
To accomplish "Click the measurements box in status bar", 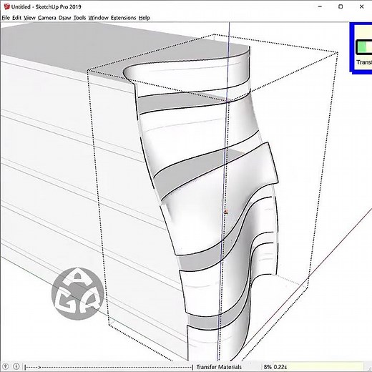I will click(318, 367).
